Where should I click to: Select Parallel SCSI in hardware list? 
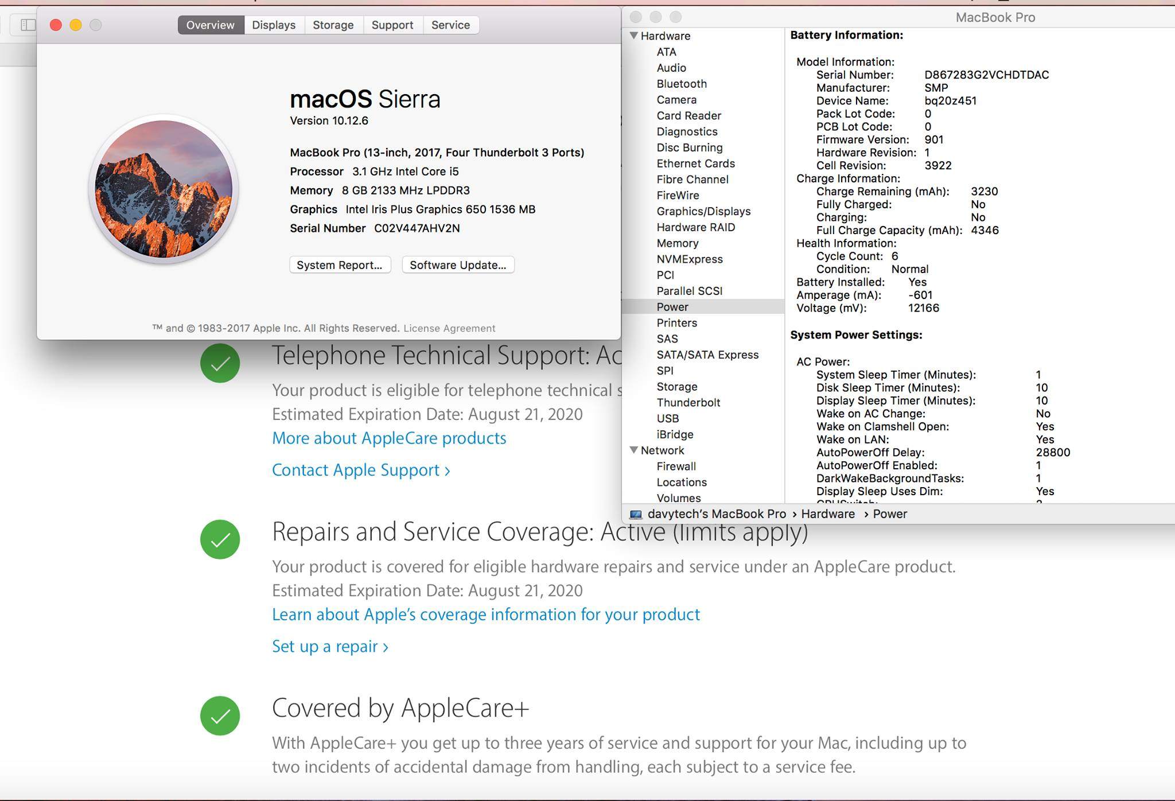tap(689, 291)
